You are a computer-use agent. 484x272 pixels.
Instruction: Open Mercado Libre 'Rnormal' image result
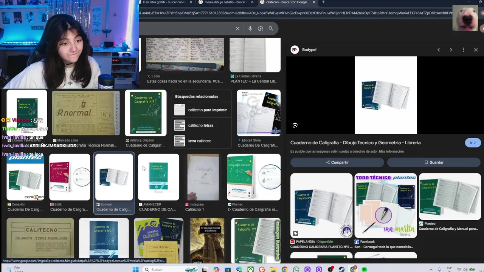(86, 113)
